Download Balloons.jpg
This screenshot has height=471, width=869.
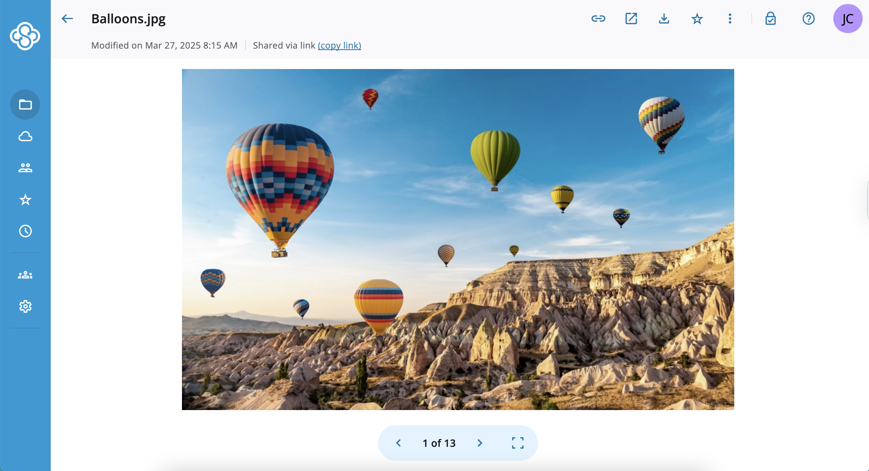664,18
